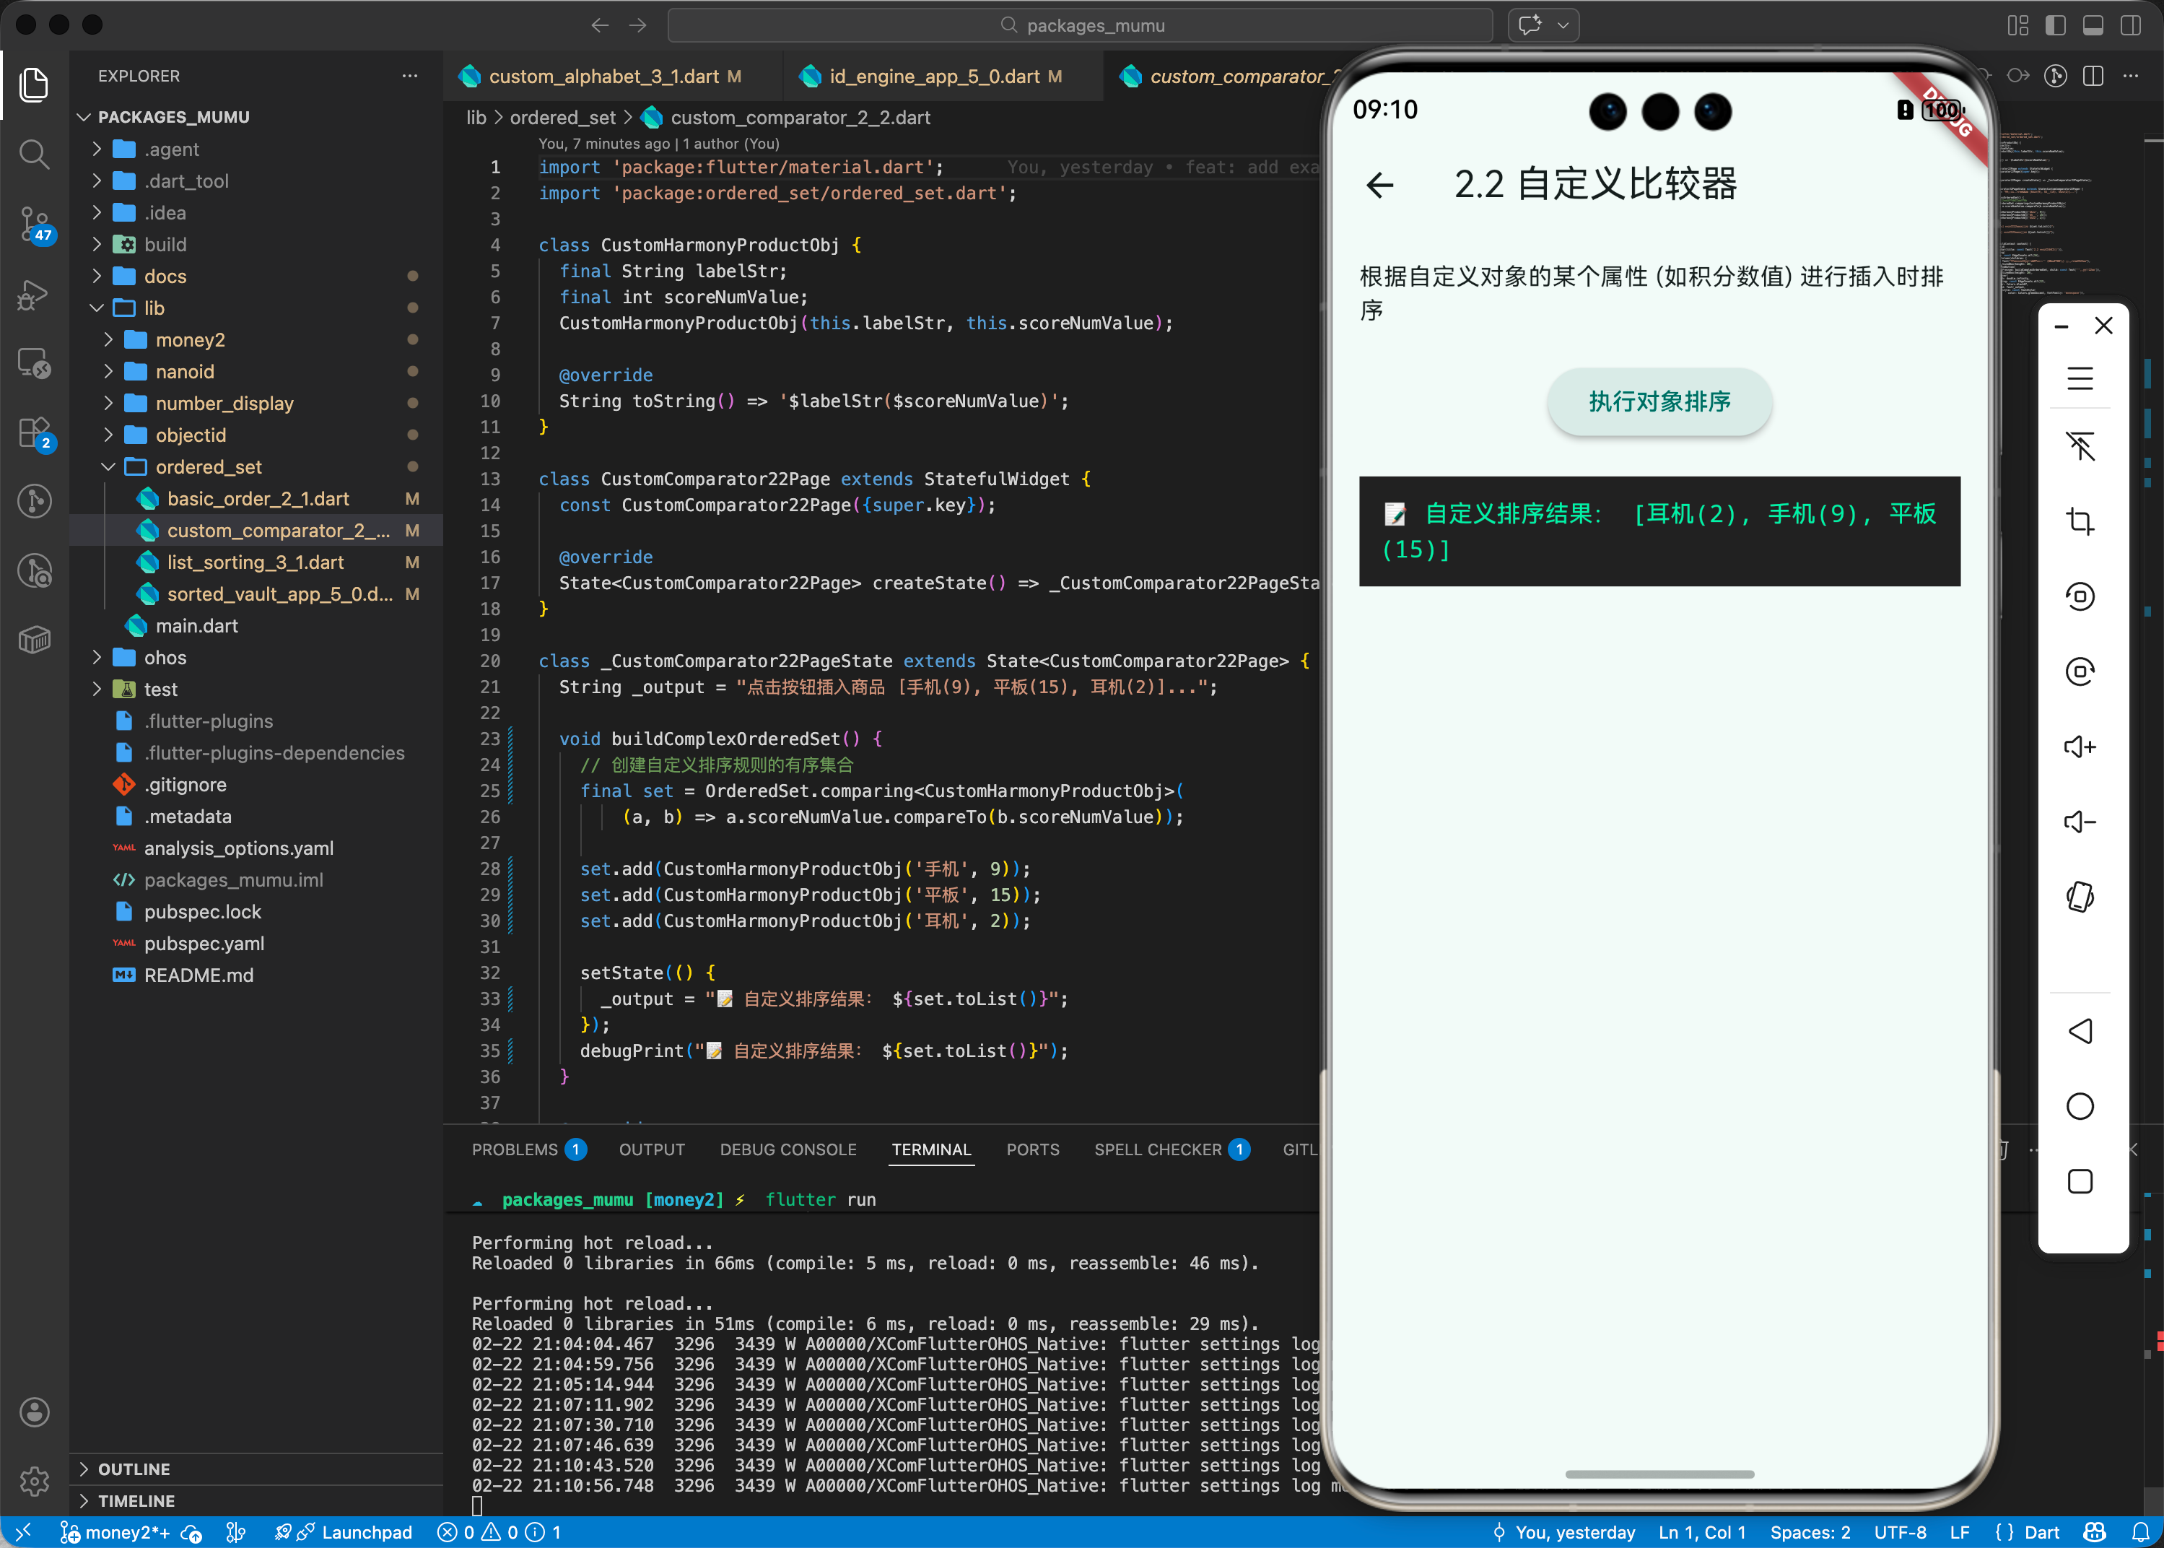Click emulator screenshot crop icon
This screenshot has width=2164, height=1548.
click(x=2080, y=521)
